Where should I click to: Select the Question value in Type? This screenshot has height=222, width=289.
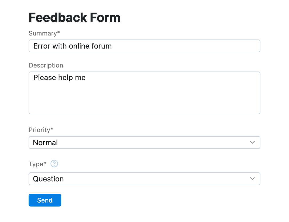48,179
